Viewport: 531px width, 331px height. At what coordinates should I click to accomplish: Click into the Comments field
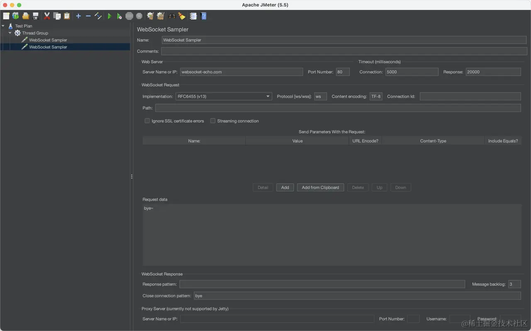(x=344, y=51)
